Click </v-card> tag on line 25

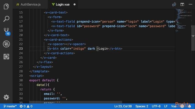point(48,58)
